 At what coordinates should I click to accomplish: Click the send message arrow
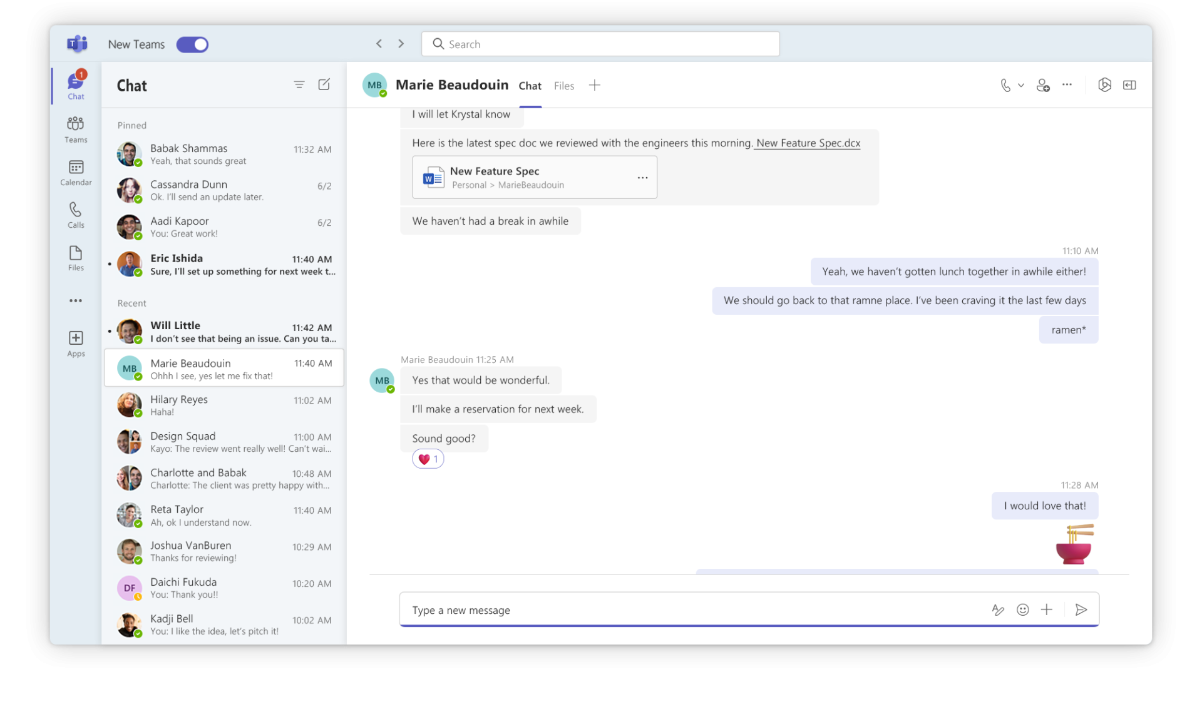[x=1081, y=609]
